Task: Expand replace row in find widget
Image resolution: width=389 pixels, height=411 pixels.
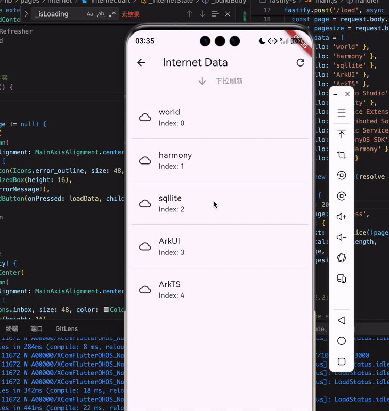Action: pyautogui.click(x=26, y=14)
